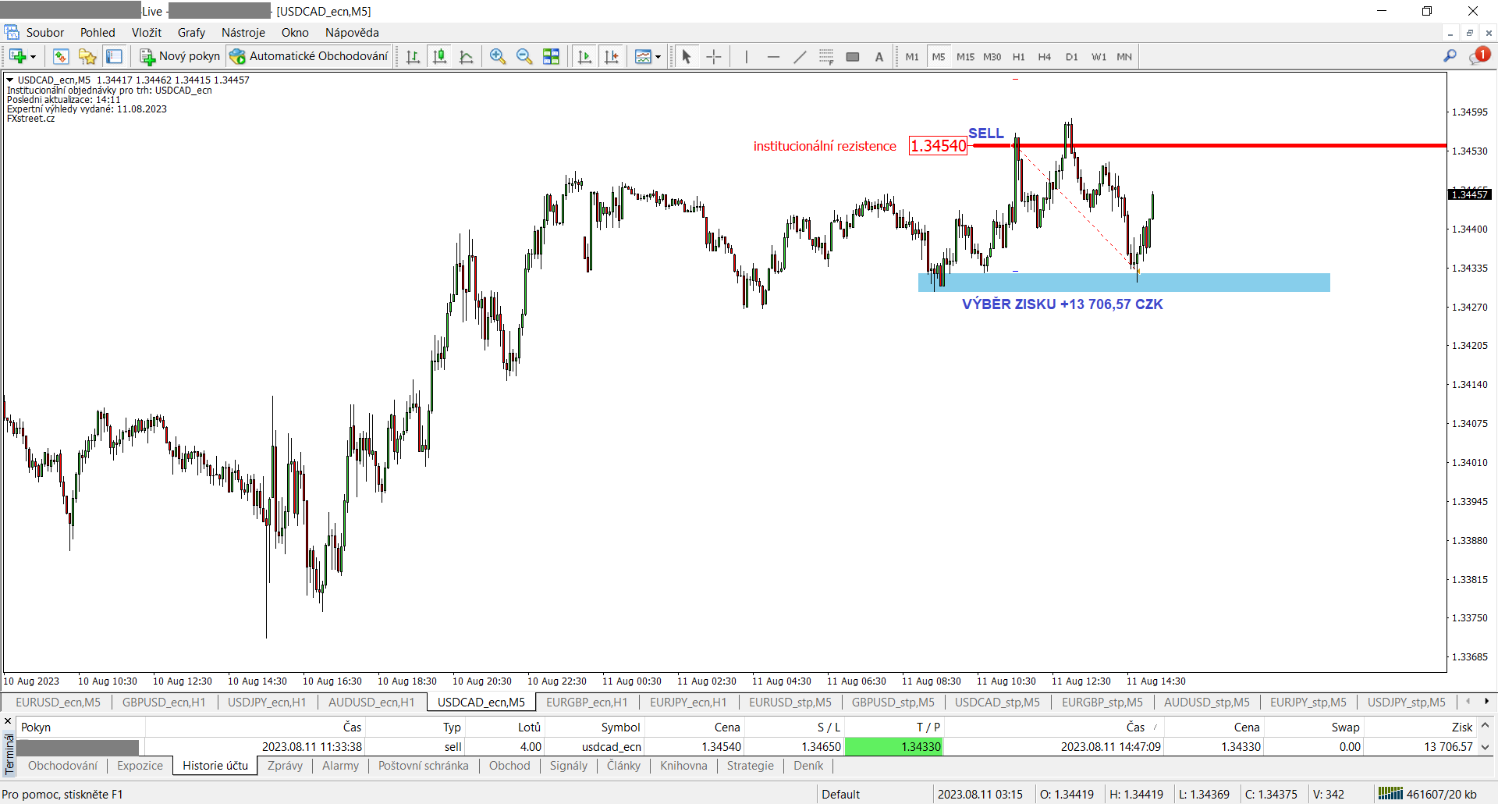The width and height of the screenshot is (1498, 804).
Task: Open the new chart dropdown arrow
Action: 33,57
